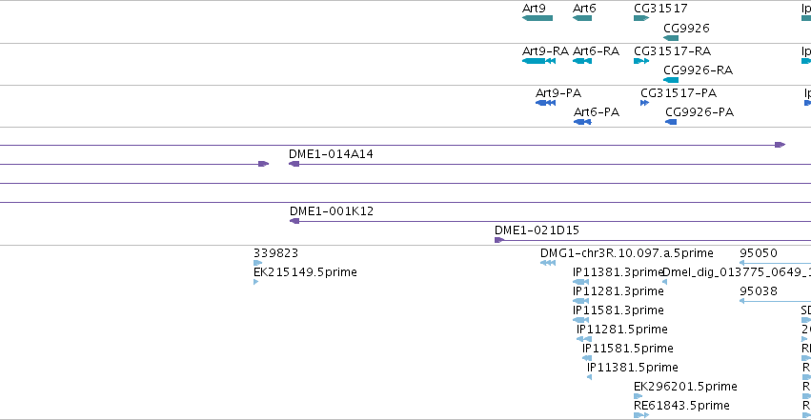The image size is (811, 420).
Task: Click the CG9926-RA label text
Action: point(699,70)
